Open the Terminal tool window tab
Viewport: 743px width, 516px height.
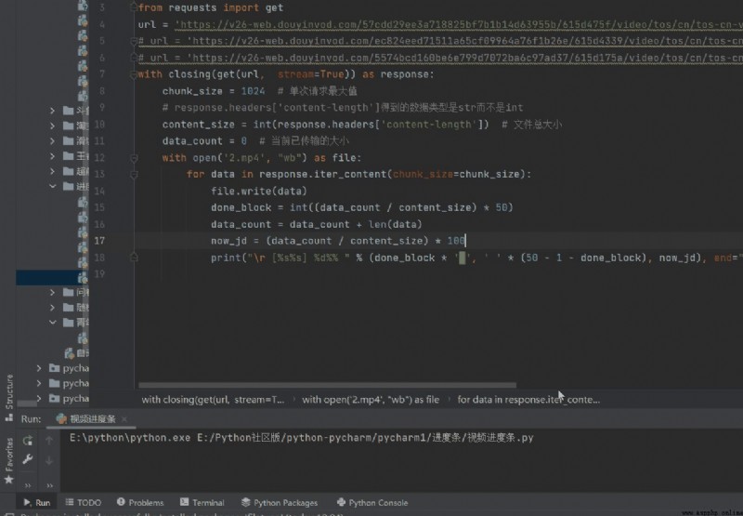pyautogui.click(x=202, y=502)
